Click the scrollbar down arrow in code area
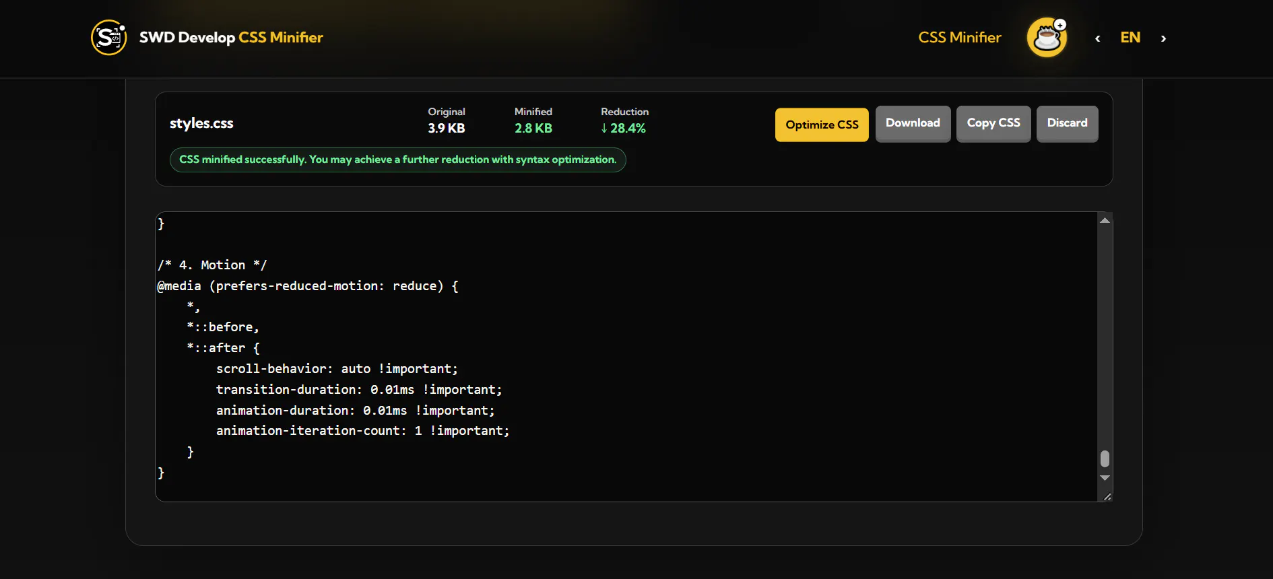The image size is (1273, 579). [x=1105, y=477]
